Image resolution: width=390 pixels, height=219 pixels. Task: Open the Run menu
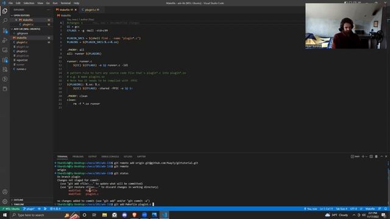[55, 3]
